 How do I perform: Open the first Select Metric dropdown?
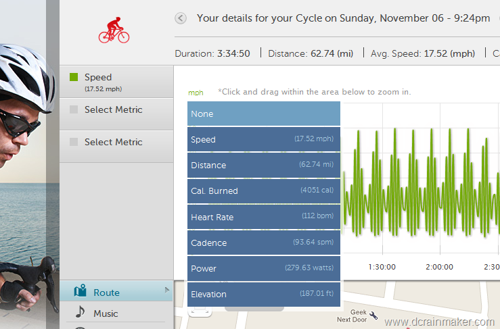click(116, 113)
